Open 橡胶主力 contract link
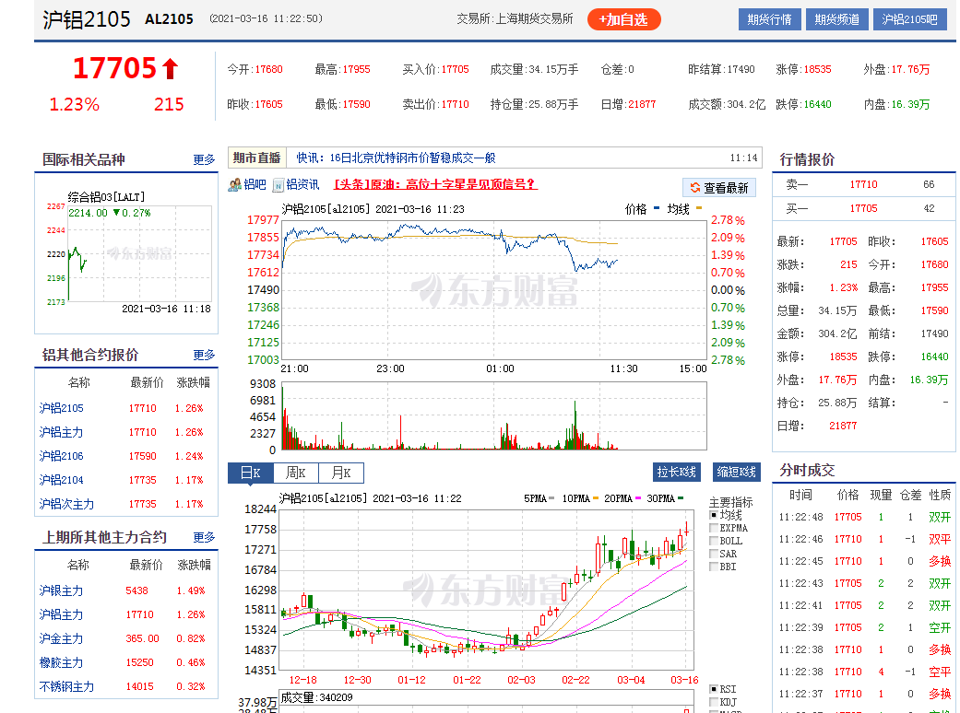960x713 pixels. click(x=61, y=662)
